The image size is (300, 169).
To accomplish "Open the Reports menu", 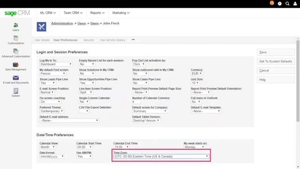I will pyautogui.click(x=97, y=13).
